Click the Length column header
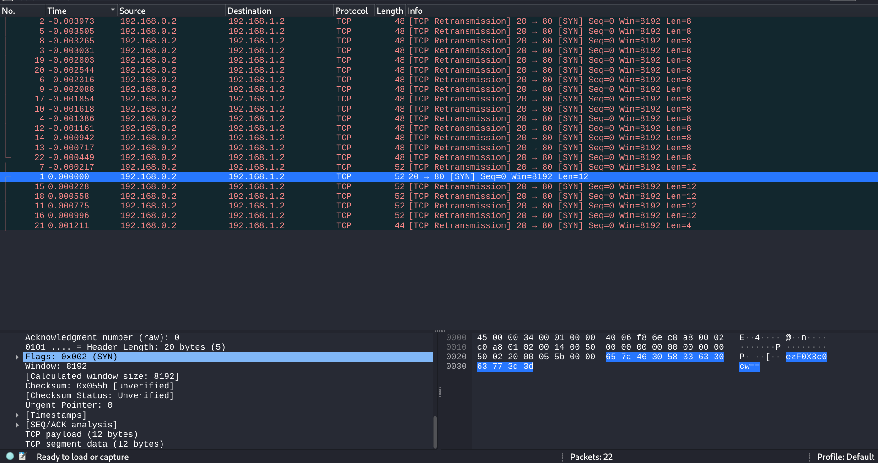 tap(389, 11)
